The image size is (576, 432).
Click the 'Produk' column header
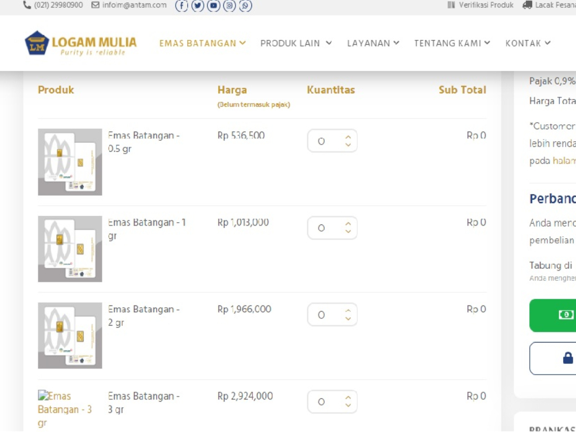click(x=56, y=90)
